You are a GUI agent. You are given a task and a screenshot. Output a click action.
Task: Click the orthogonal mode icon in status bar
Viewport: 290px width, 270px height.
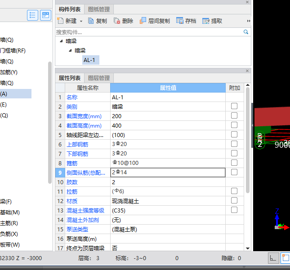tap(273, 258)
